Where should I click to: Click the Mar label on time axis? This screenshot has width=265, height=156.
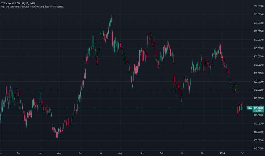pos(19,153)
